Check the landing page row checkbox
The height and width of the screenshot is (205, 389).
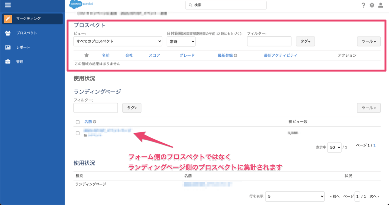[77, 133]
